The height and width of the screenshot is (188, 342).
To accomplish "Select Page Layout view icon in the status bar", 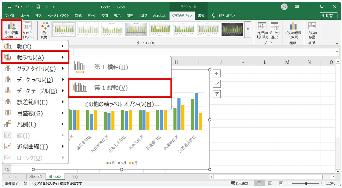I will click(270, 183).
